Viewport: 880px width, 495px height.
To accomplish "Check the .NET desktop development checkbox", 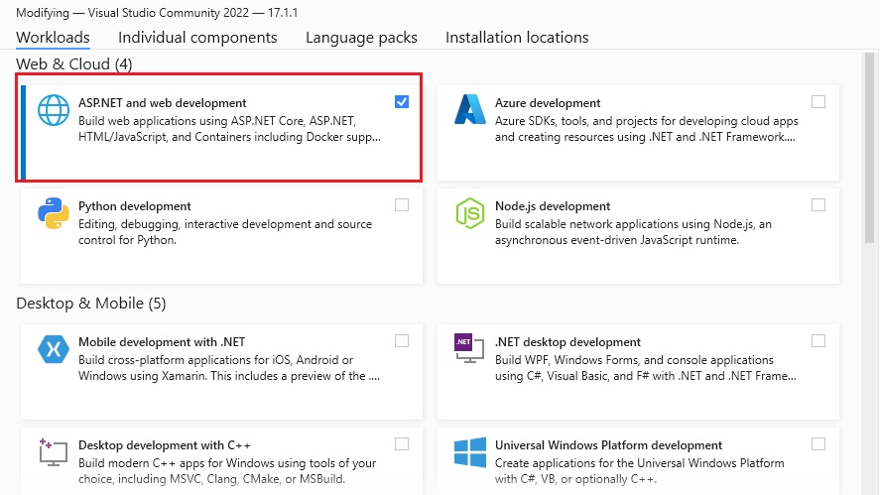I will click(x=818, y=340).
